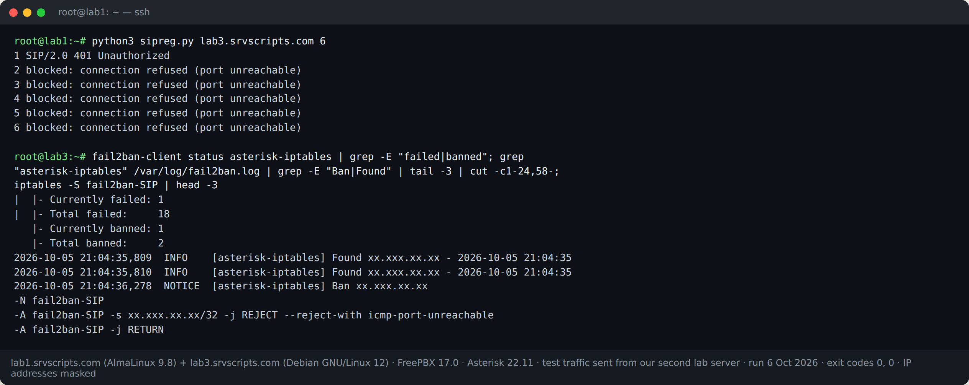This screenshot has height=385, width=969.
Task: Click the log line timestamped 21:04:35,809
Action: (x=292, y=258)
